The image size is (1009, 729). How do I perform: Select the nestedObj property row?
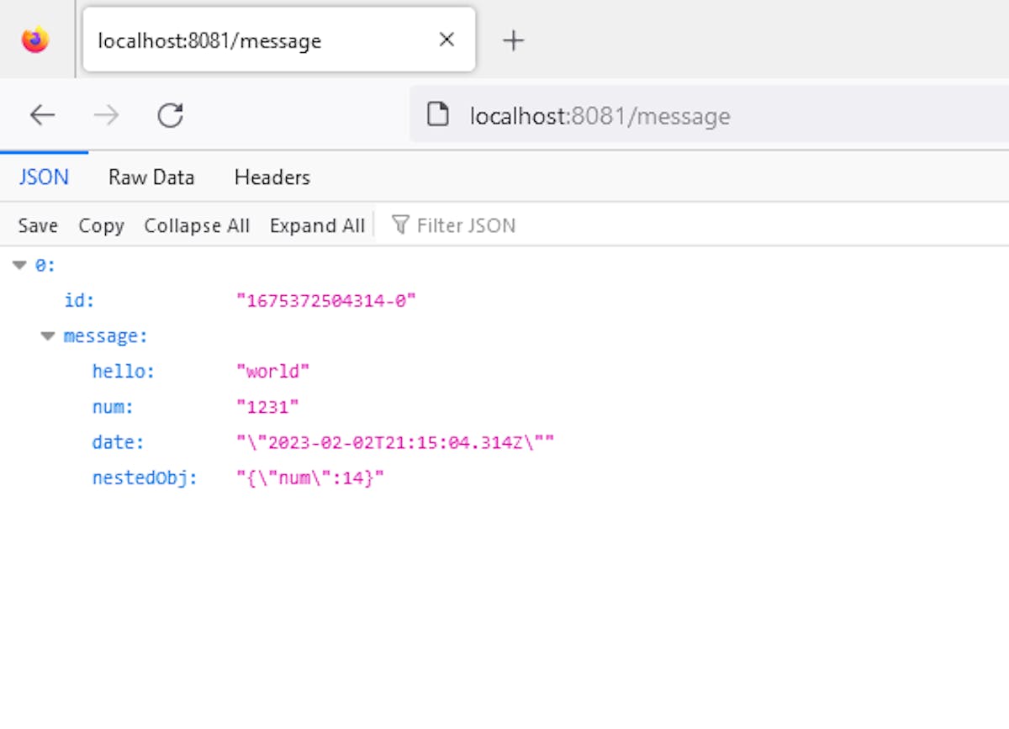pyautogui.click(x=145, y=478)
